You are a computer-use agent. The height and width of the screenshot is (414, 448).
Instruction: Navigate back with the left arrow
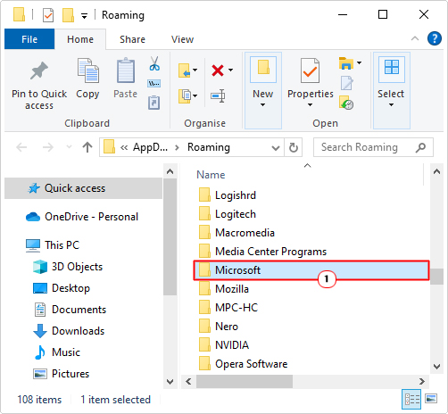point(21,147)
